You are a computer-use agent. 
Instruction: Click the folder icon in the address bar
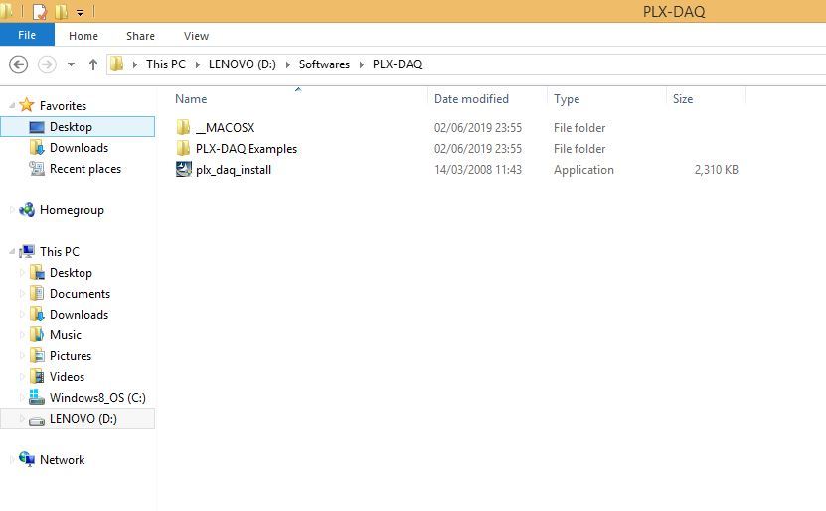[117, 64]
